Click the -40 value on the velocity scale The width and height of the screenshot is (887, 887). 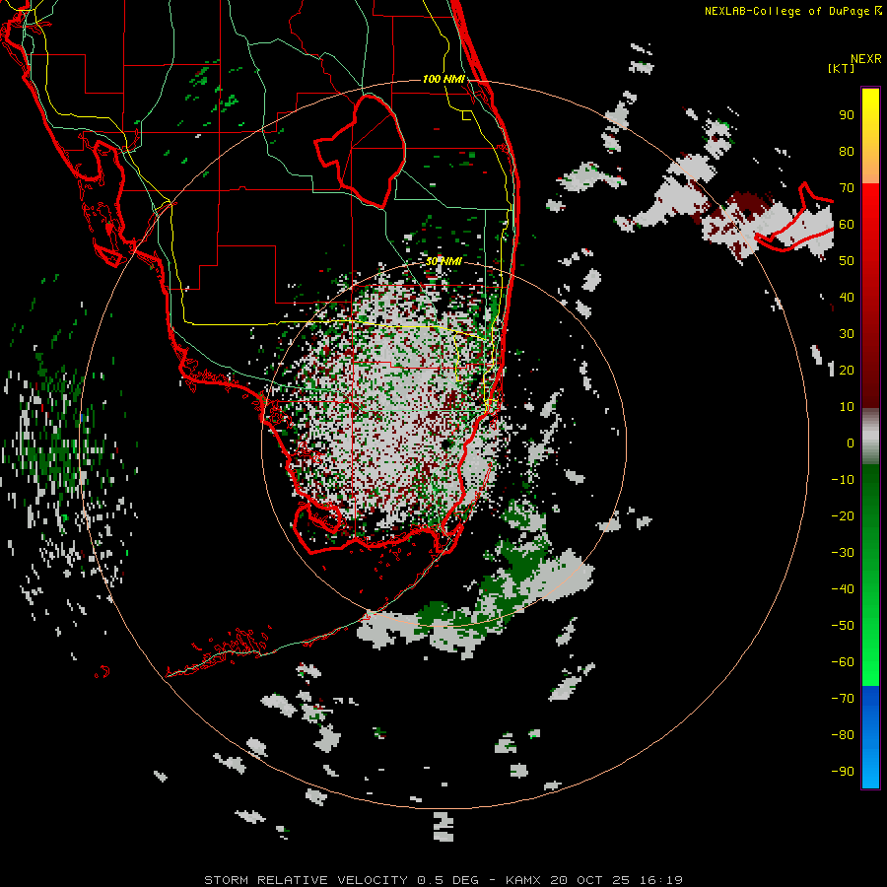pos(843,589)
